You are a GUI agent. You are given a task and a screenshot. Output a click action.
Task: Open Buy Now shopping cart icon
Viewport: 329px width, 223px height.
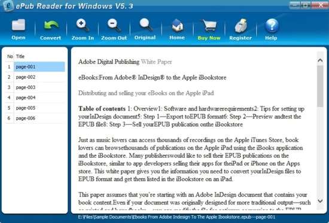point(209,25)
